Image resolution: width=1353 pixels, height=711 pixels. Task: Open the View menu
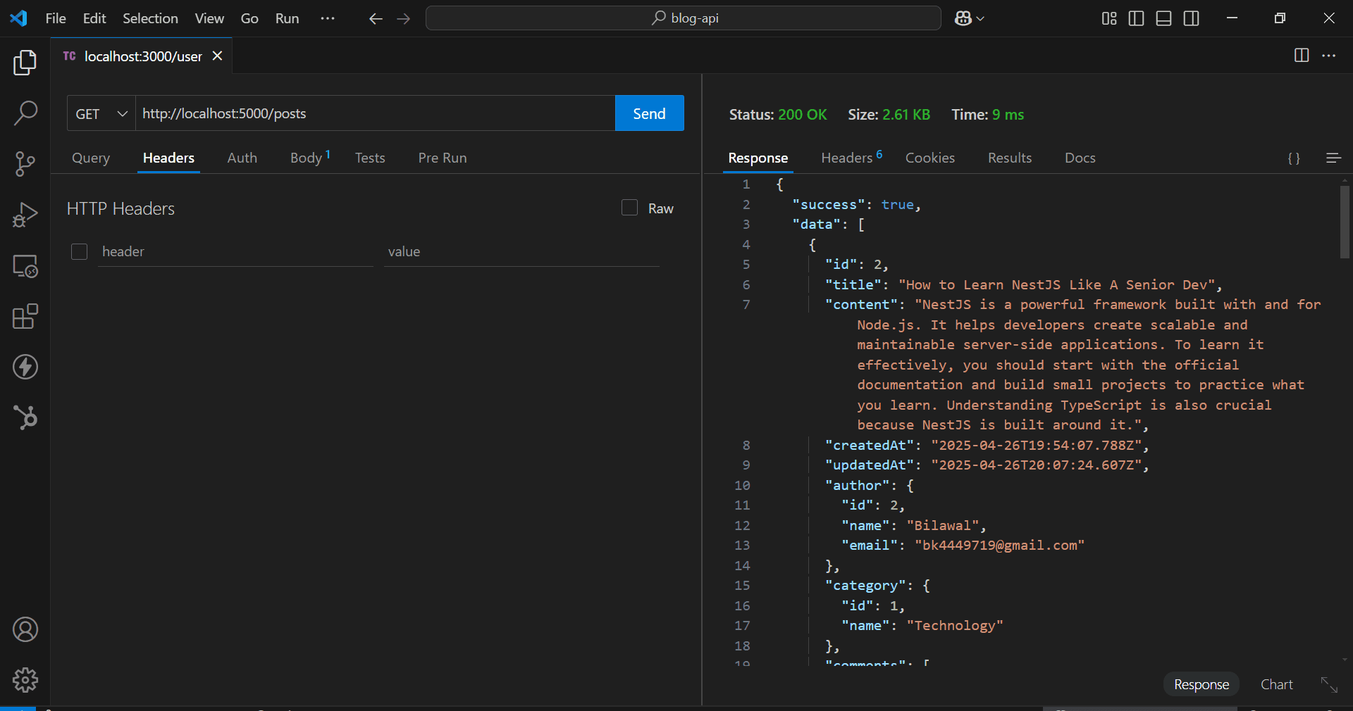(209, 18)
